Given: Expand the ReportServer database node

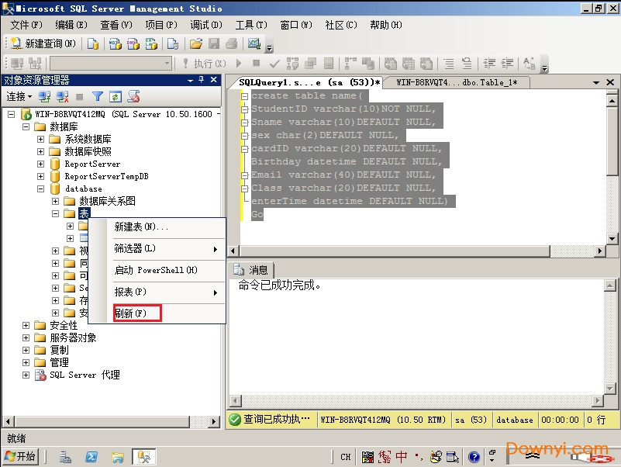Looking at the screenshot, I should [x=41, y=164].
